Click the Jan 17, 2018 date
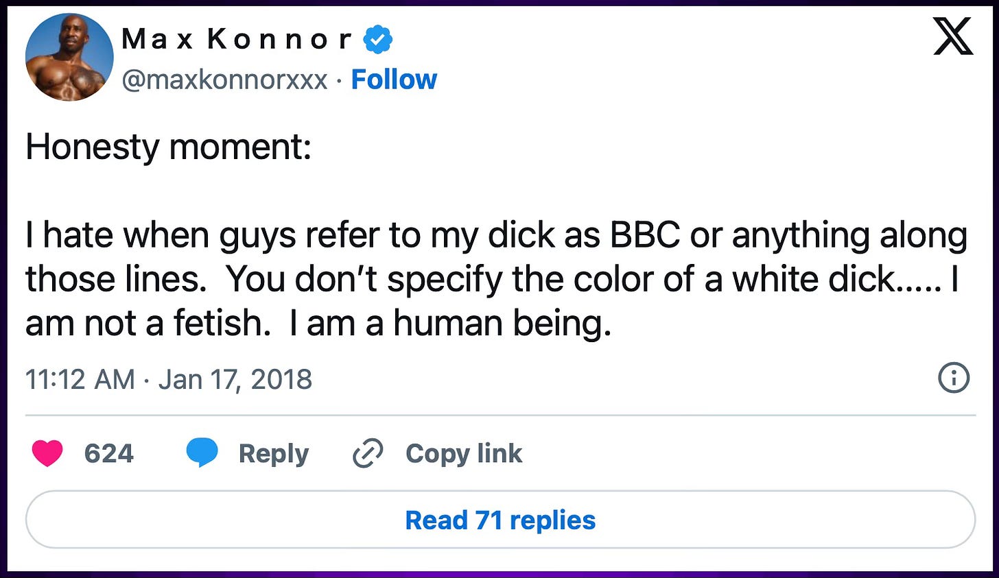The width and height of the screenshot is (999, 578). click(235, 379)
